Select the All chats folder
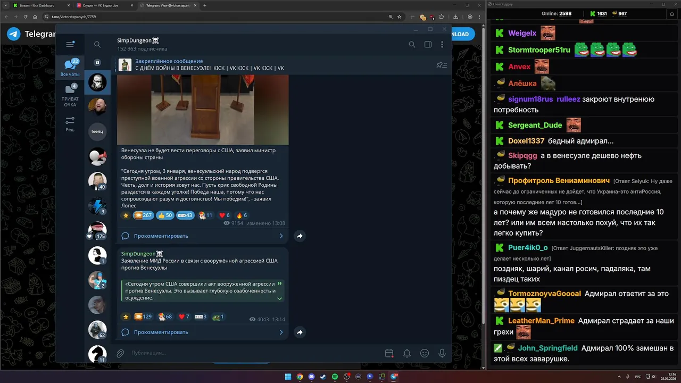 click(70, 68)
